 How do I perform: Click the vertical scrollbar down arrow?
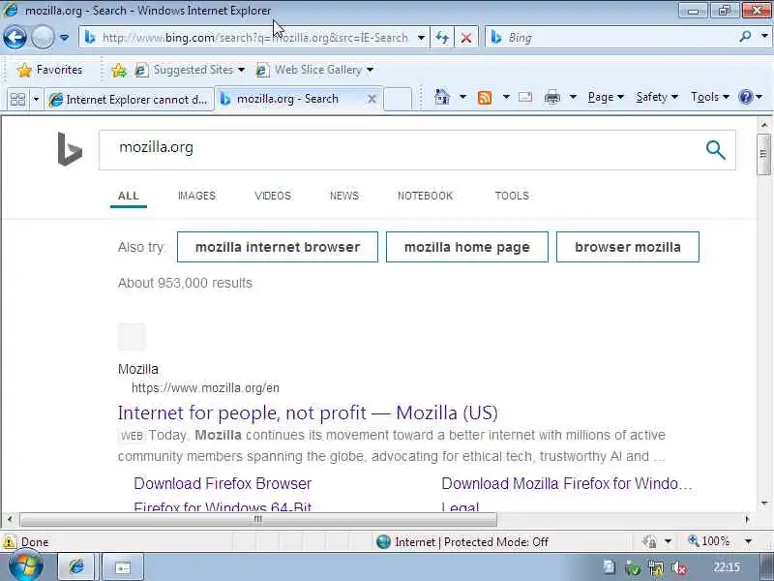tap(763, 504)
